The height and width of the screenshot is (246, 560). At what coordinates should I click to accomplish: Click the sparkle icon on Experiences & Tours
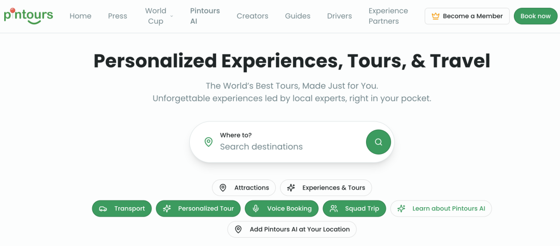click(x=291, y=188)
